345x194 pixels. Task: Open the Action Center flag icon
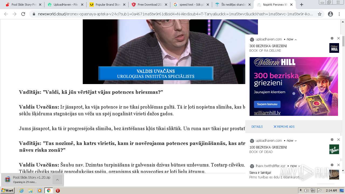click(319, 190)
